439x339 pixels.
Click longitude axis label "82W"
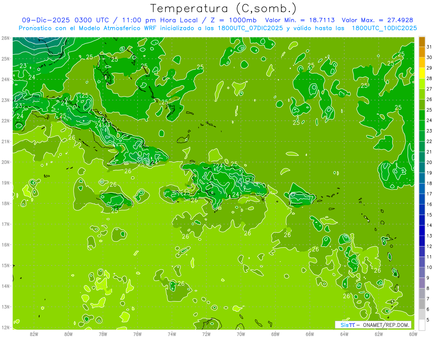coord(34,334)
